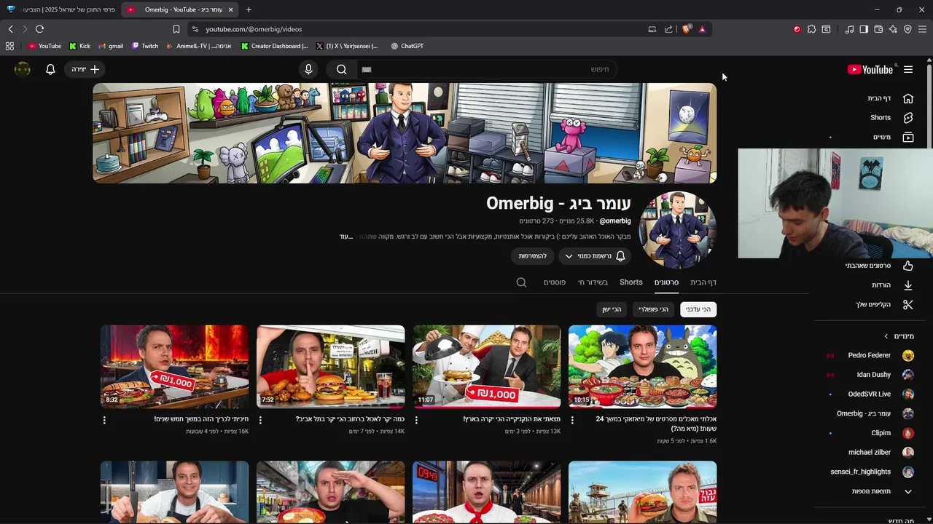Image resolution: width=933 pixels, height=524 pixels.
Task: Switch to the Live (בשידור חי) tab
Action: [x=593, y=282]
